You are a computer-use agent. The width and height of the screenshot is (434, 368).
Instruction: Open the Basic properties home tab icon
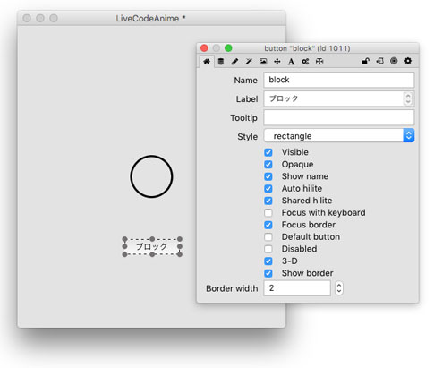(207, 62)
